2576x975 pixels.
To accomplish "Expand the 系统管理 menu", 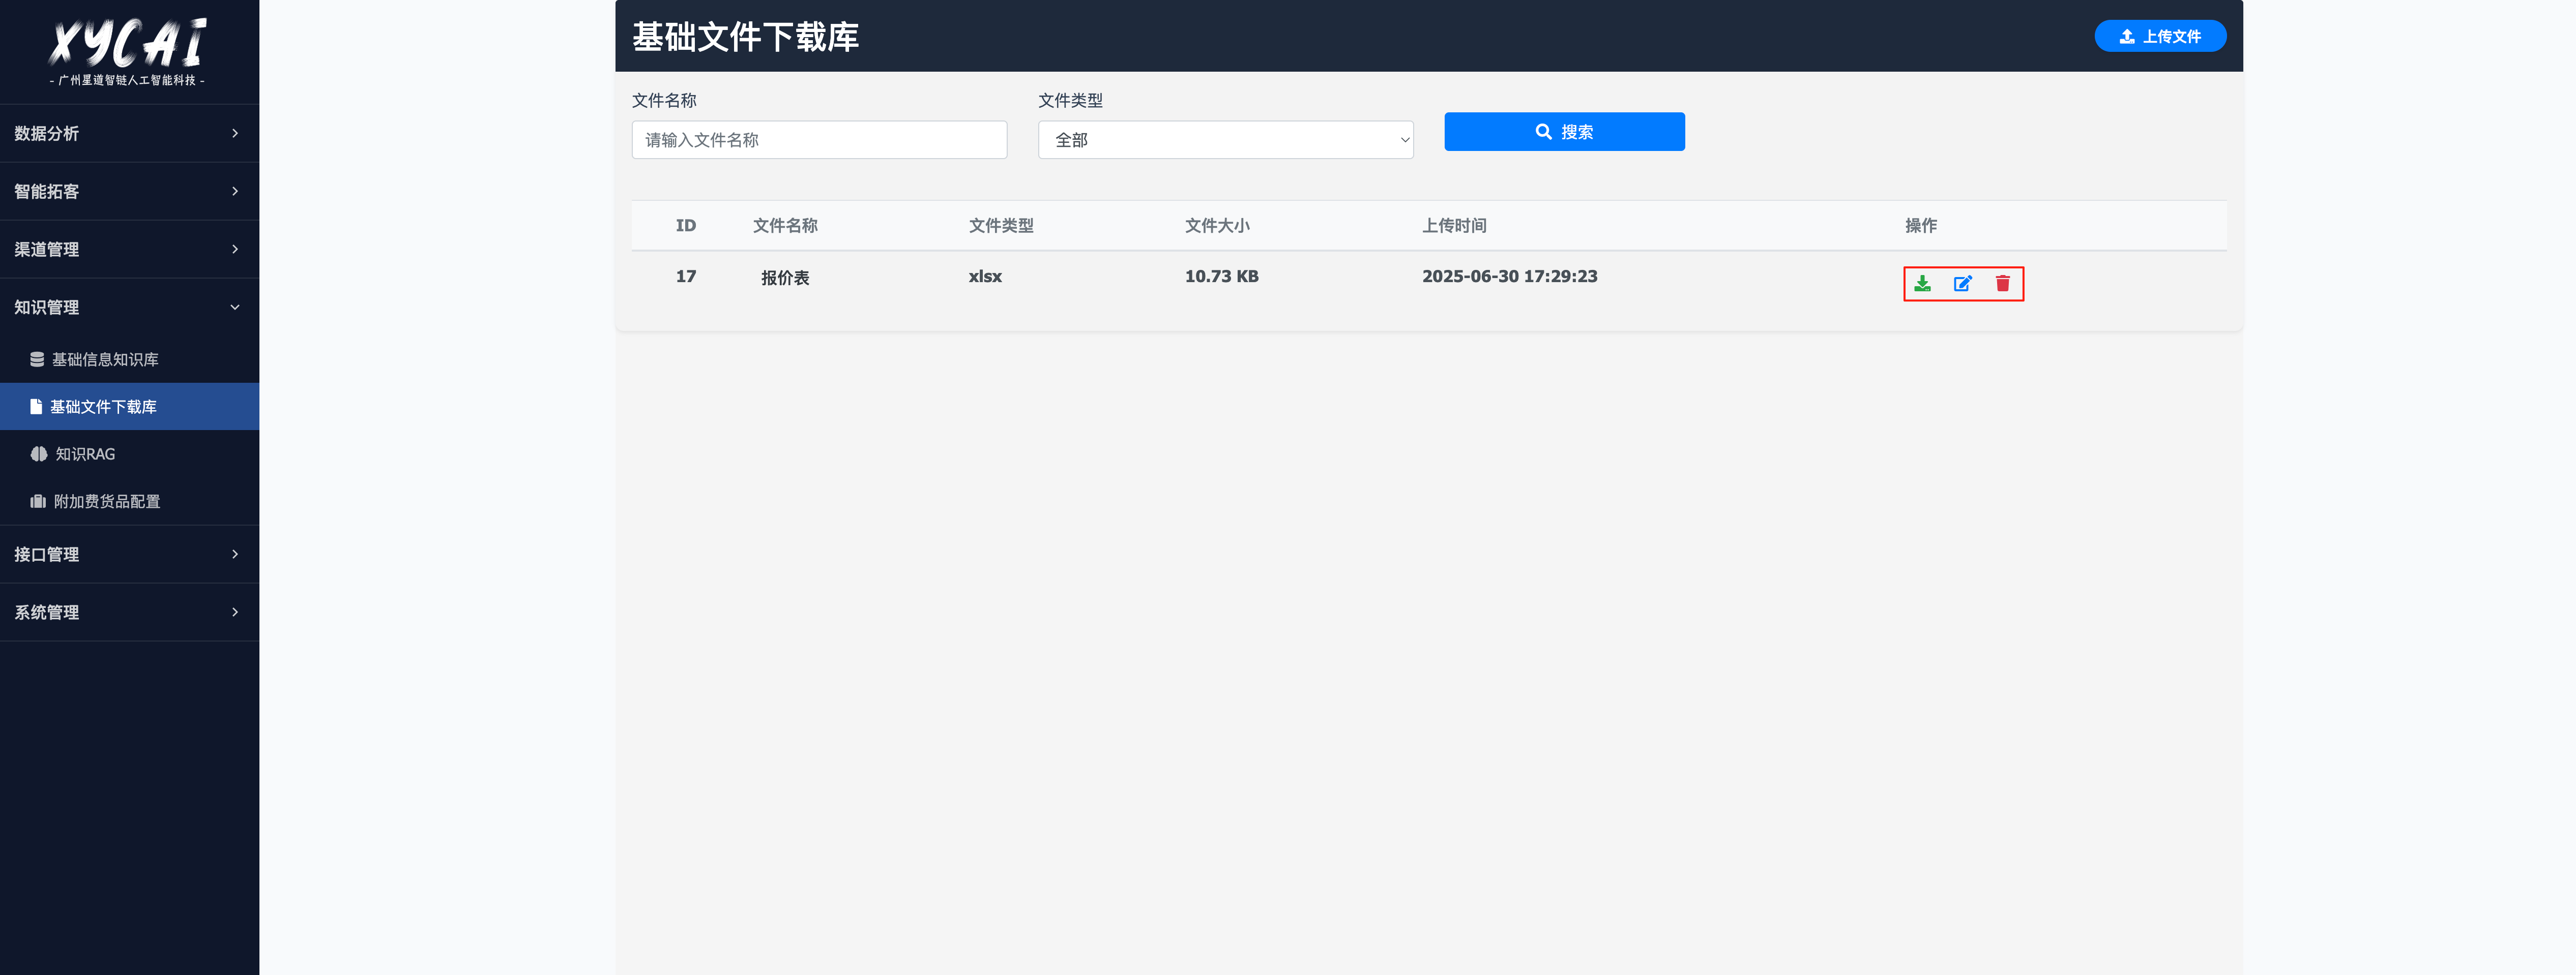I will [129, 612].
